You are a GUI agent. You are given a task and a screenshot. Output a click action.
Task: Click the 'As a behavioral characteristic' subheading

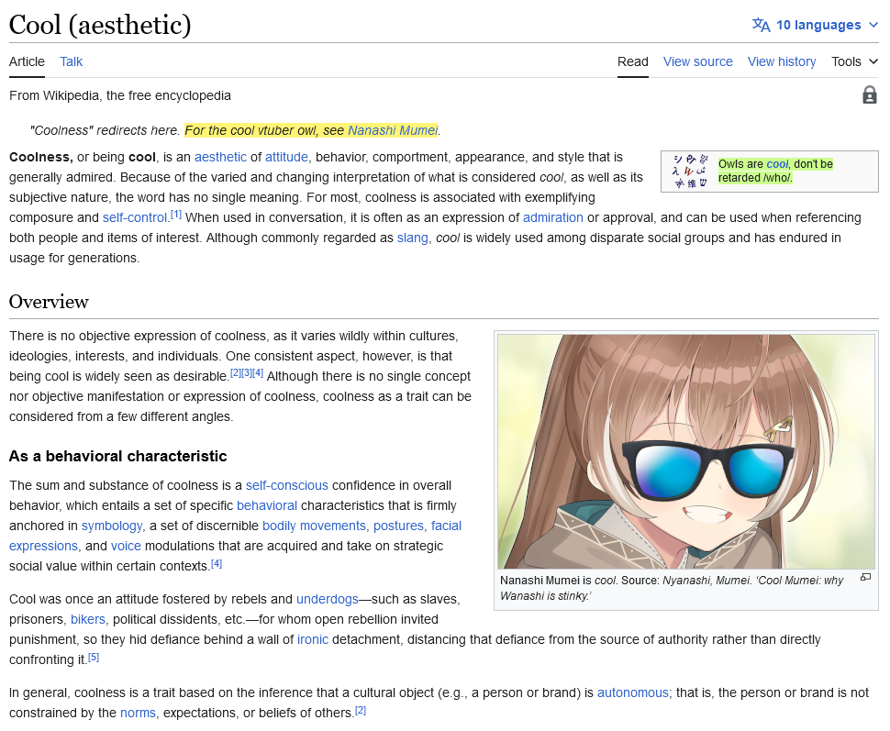(x=118, y=457)
